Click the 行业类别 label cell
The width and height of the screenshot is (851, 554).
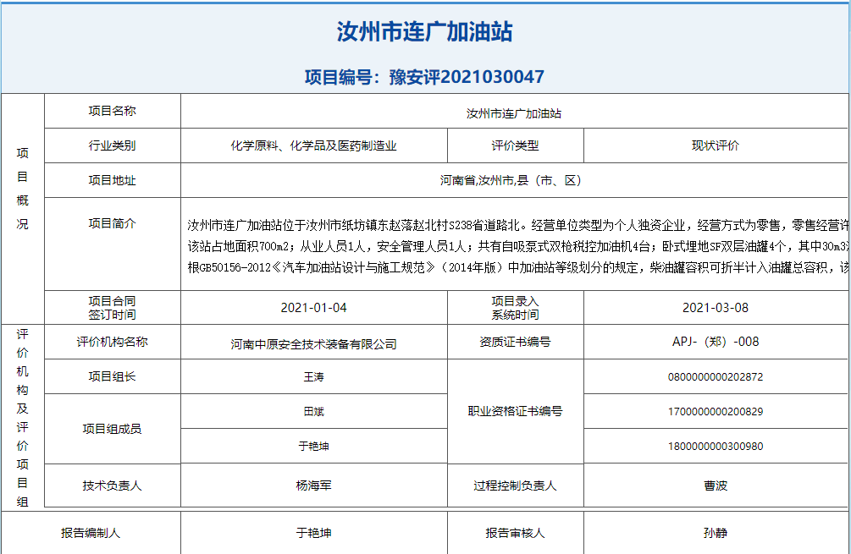113,145
